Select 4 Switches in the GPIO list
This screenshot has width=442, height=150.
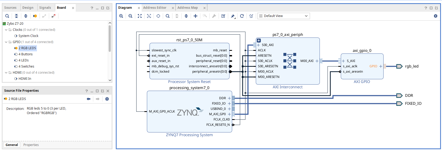tap(26, 66)
